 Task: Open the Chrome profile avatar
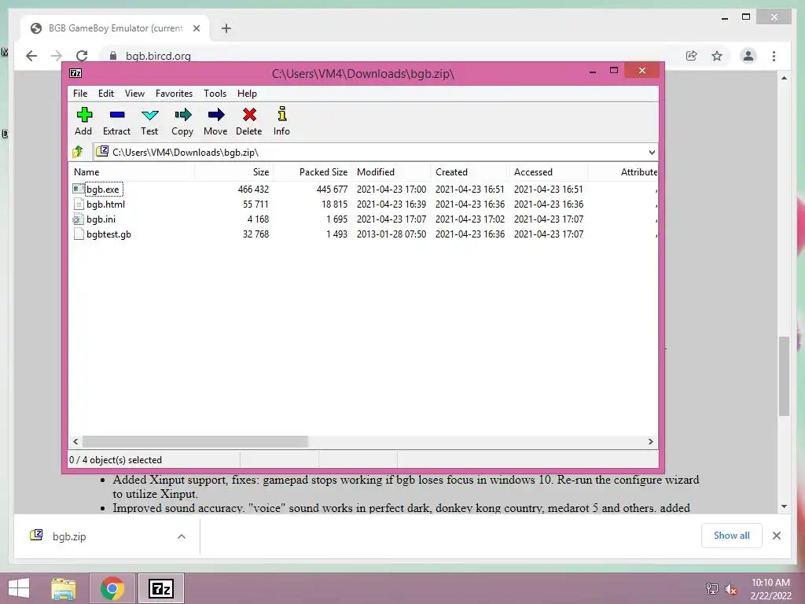click(748, 56)
